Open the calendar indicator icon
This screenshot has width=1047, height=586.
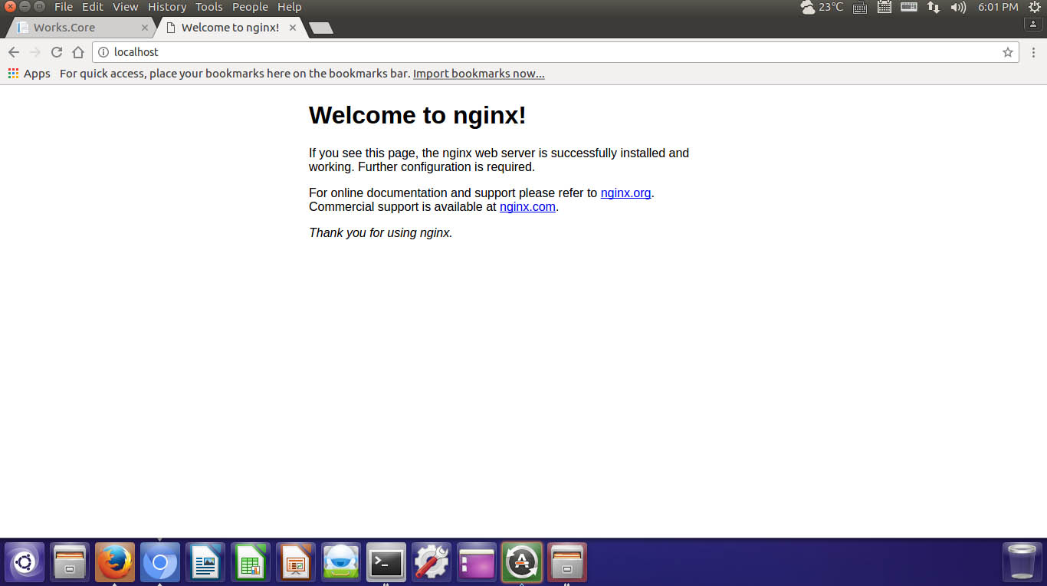pyautogui.click(x=885, y=7)
